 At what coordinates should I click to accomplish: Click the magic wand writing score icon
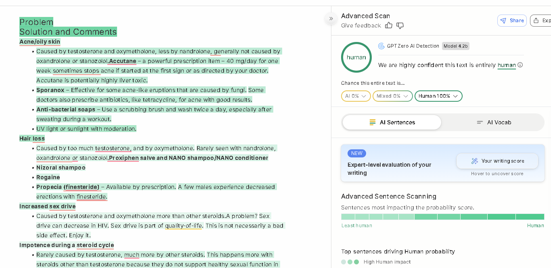coord(474,161)
